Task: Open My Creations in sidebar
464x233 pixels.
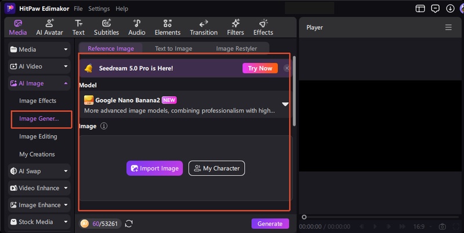Action: point(37,154)
